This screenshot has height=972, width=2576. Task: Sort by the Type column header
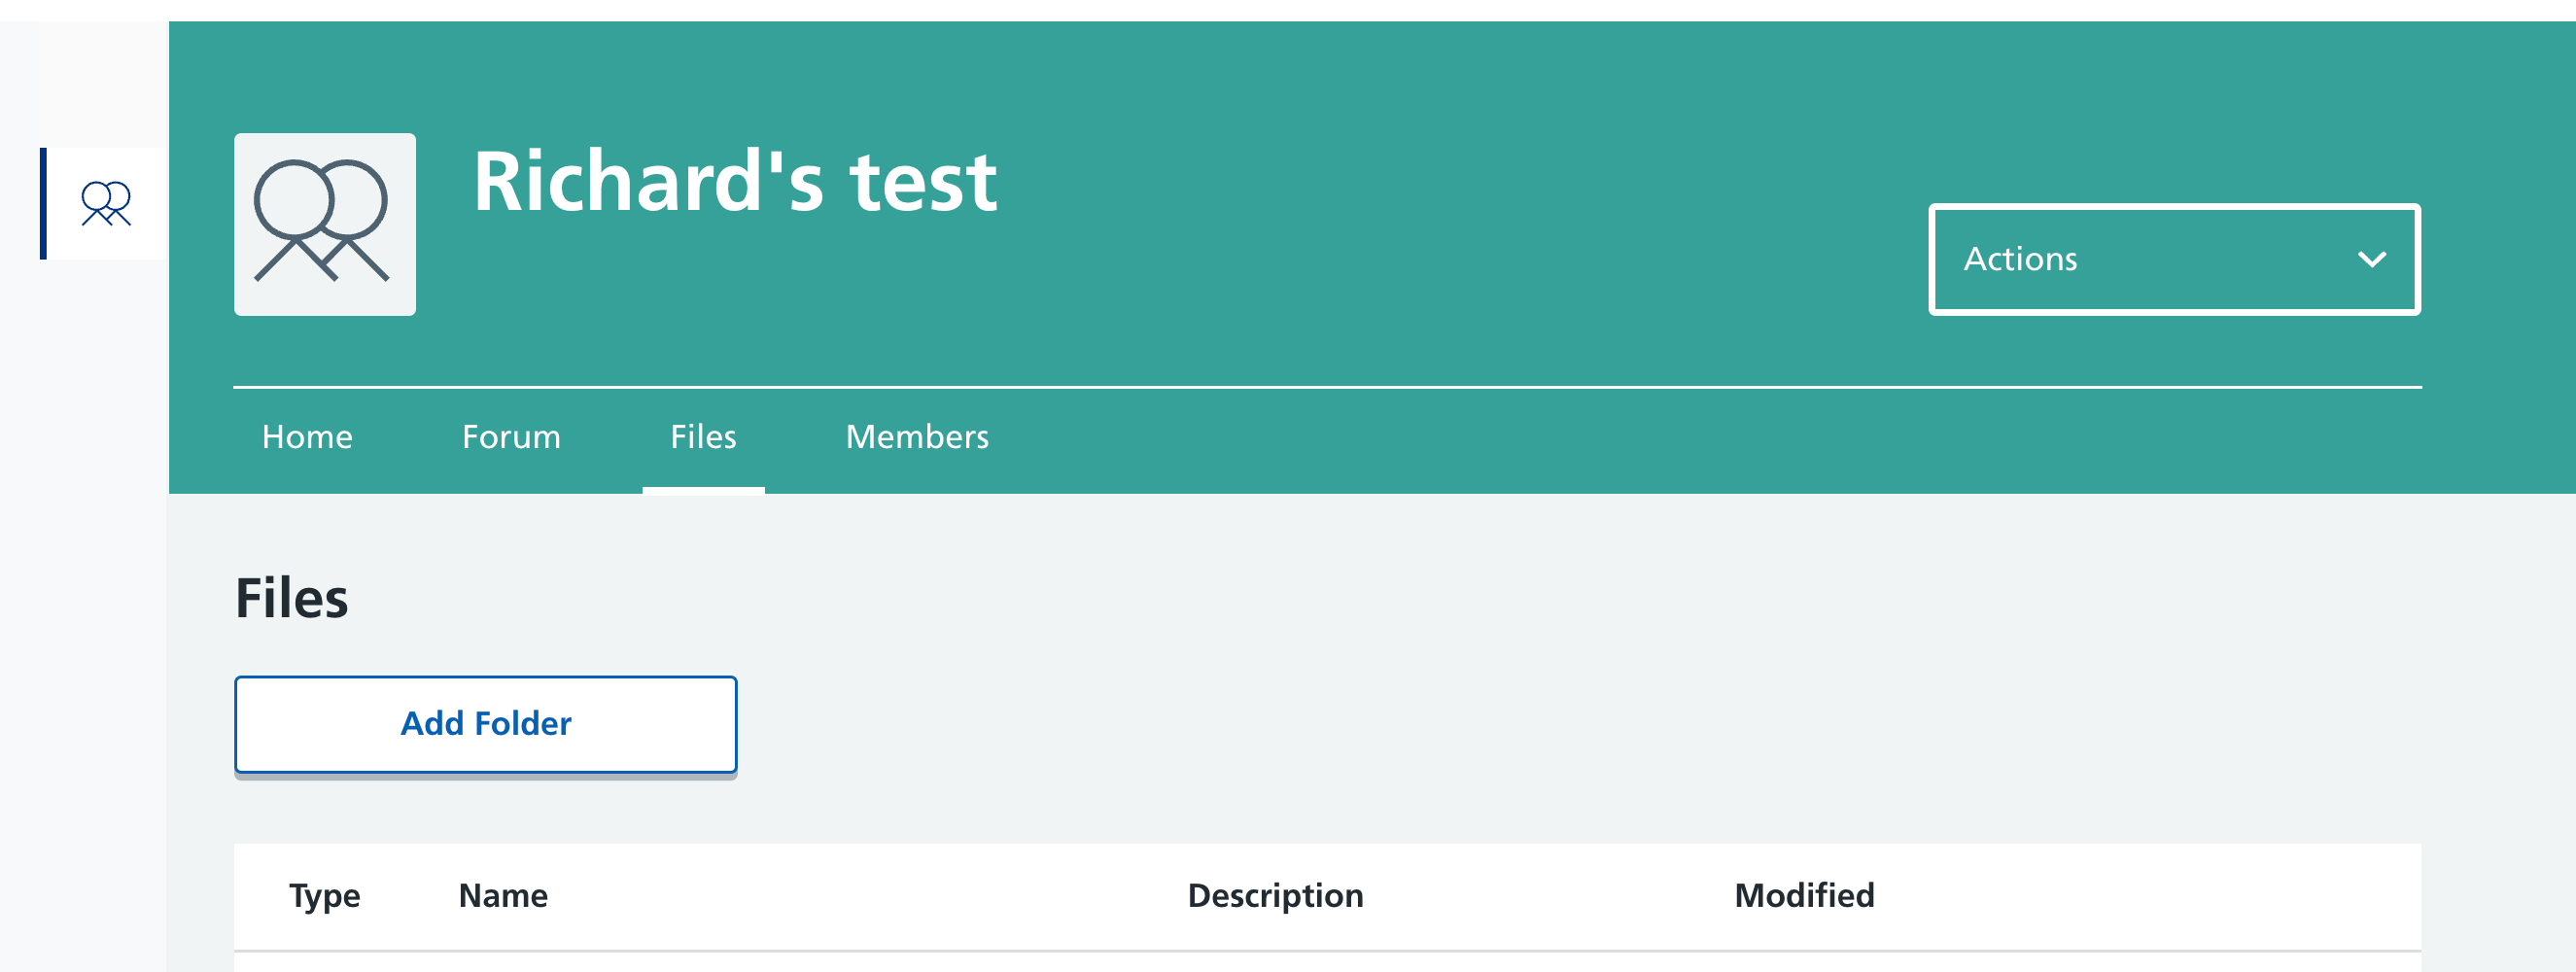click(324, 896)
